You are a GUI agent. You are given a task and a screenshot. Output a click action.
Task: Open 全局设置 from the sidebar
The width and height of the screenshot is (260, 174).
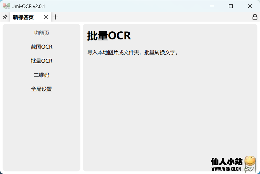pos(41,89)
